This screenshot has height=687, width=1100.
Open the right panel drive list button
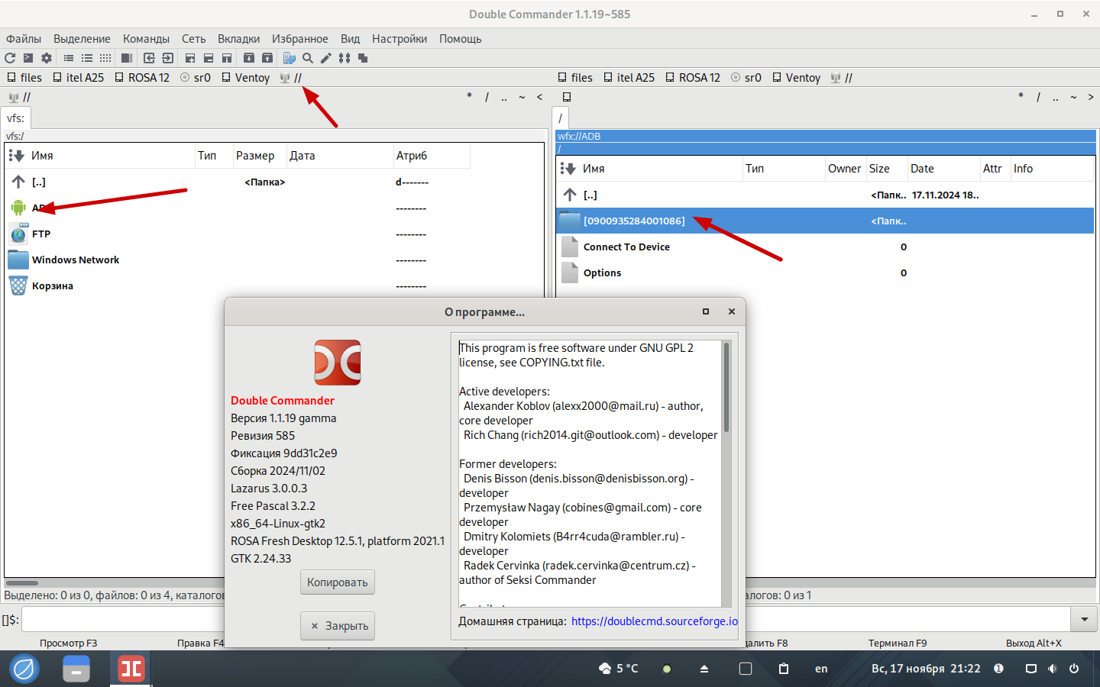click(x=567, y=97)
